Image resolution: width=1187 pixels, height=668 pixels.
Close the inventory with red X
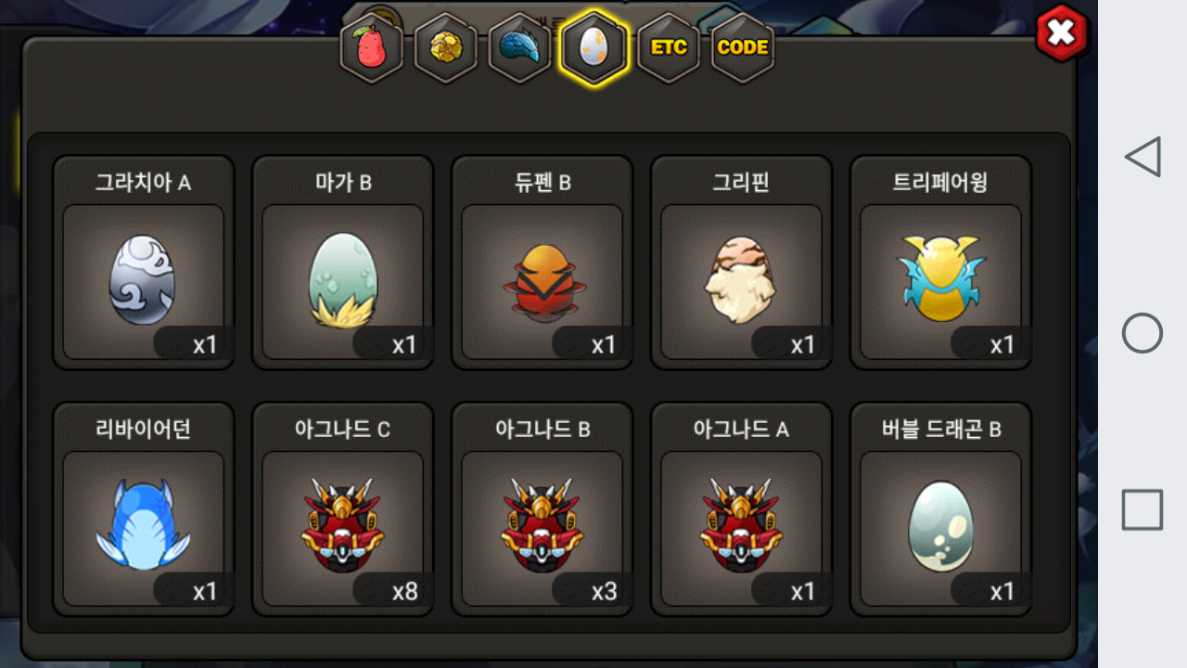[x=1062, y=34]
